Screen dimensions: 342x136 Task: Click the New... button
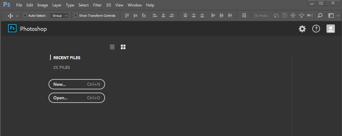point(77,84)
